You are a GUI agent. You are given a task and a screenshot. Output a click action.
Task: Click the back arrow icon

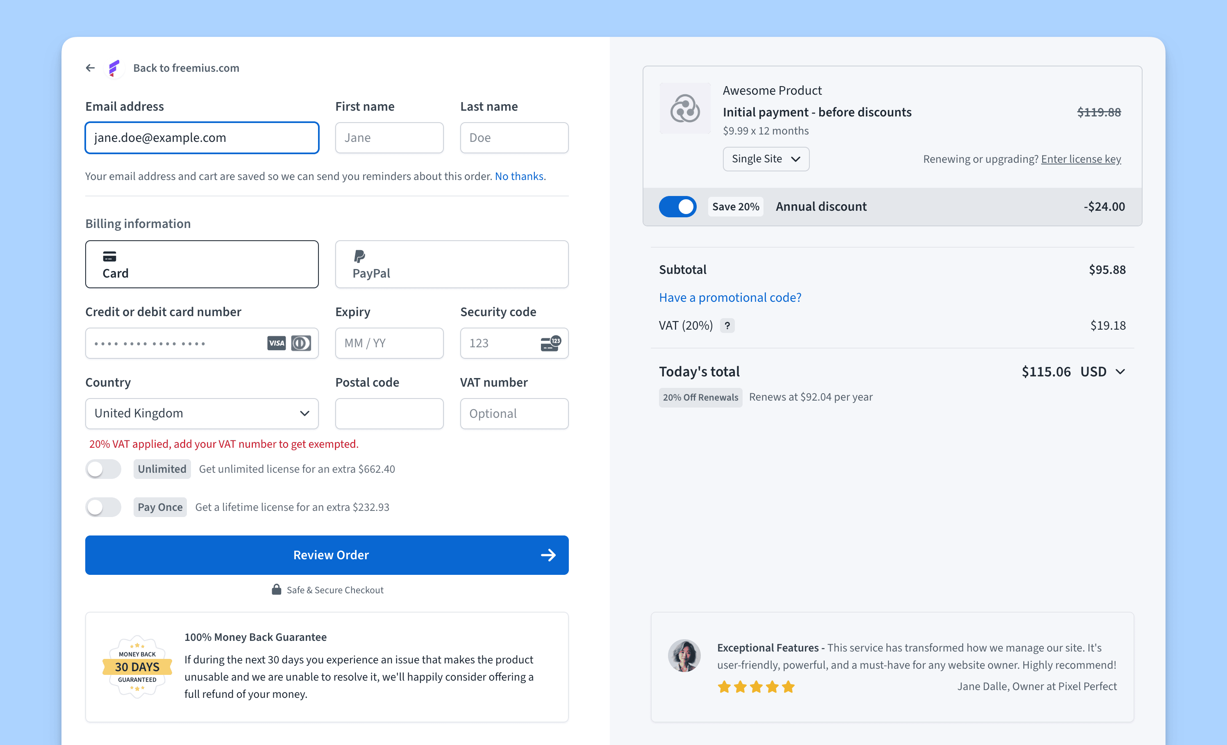click(x=90, y=68)
